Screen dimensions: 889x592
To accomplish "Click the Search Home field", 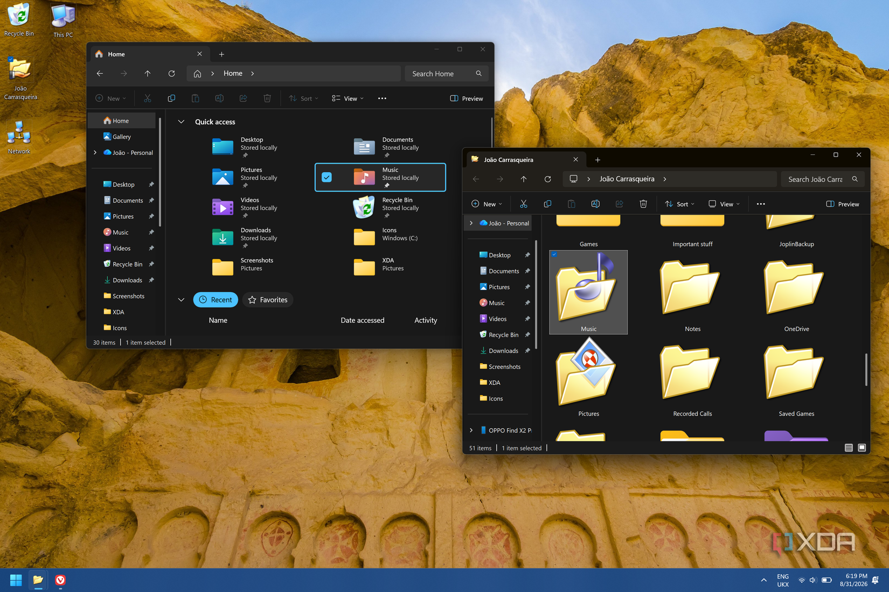I will (x=446, y=74).
